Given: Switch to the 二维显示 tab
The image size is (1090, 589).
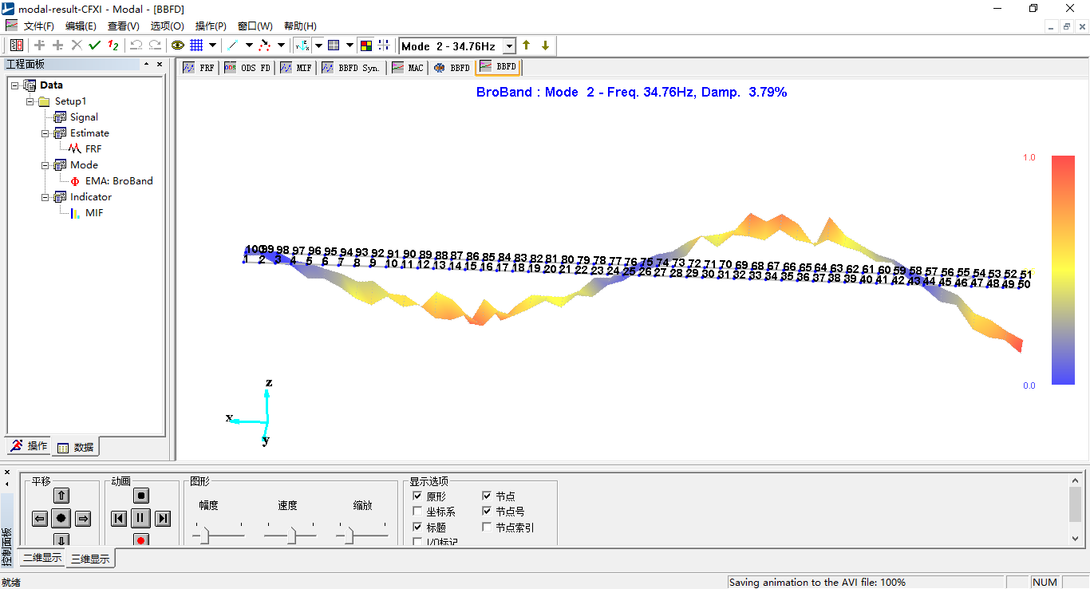Looking at the screenshot, I should (42, 558).
